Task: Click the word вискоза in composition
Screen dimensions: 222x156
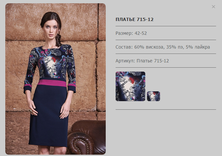Action: click(x=154, y=47)
